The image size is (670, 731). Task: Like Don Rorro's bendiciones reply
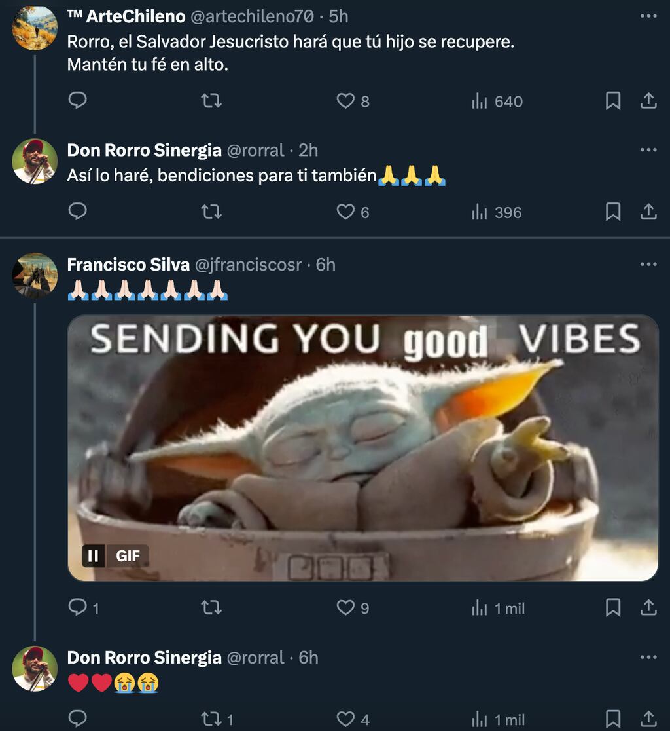(x=347, y=212)
